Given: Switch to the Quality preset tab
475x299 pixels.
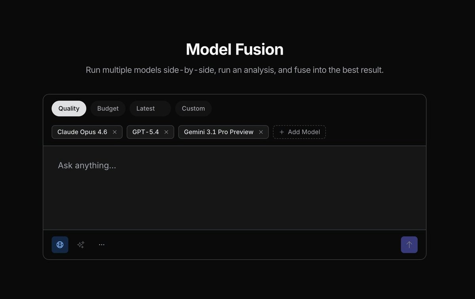Looking at the screenshot, I should [x=68, y=108].
